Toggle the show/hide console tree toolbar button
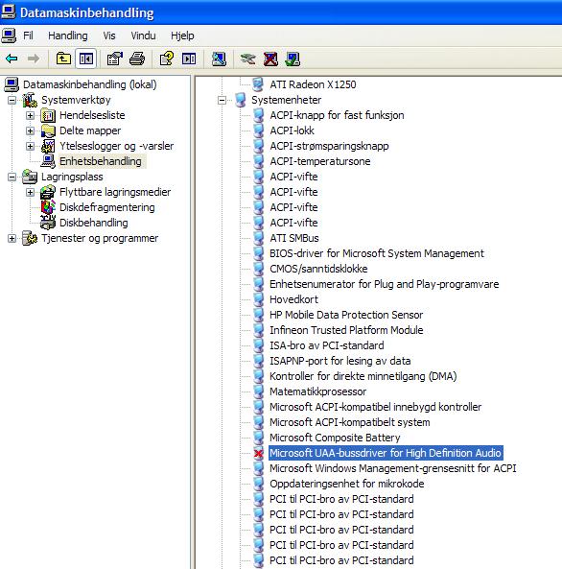 point(86,59)
